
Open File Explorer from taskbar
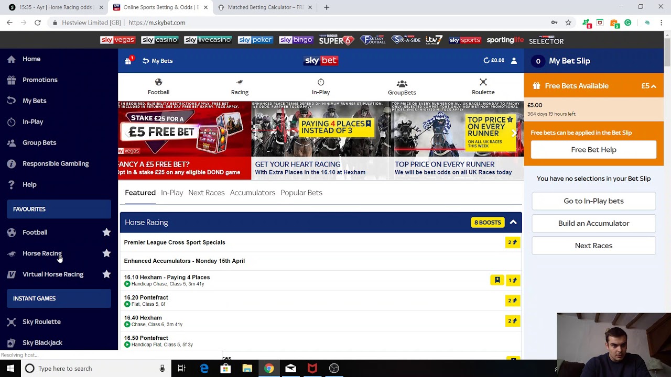(x=247, y=369)
